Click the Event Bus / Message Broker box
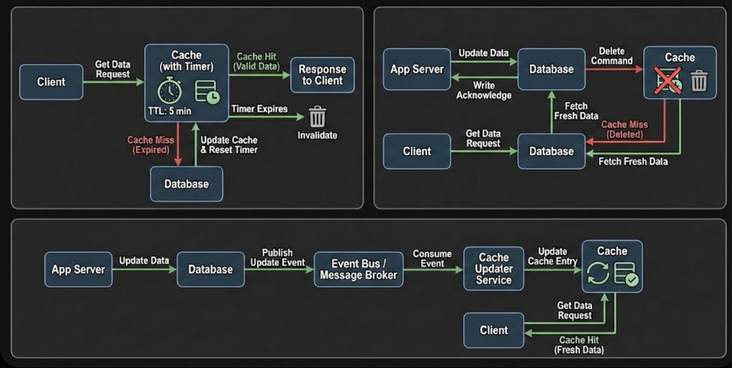The height and width of the screenshot is (368, 732). [358, 269]
